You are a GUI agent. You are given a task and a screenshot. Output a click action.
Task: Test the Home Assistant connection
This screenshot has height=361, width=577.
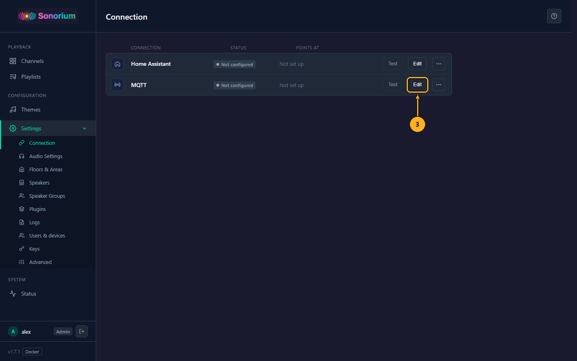[x=393, y=64]
